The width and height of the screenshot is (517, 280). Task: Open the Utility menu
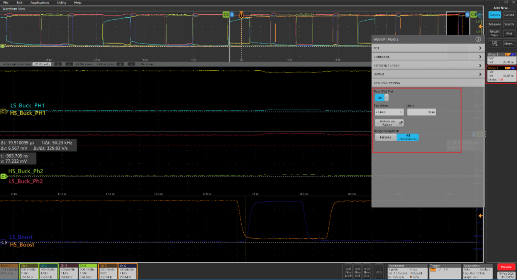coord(61,3)
